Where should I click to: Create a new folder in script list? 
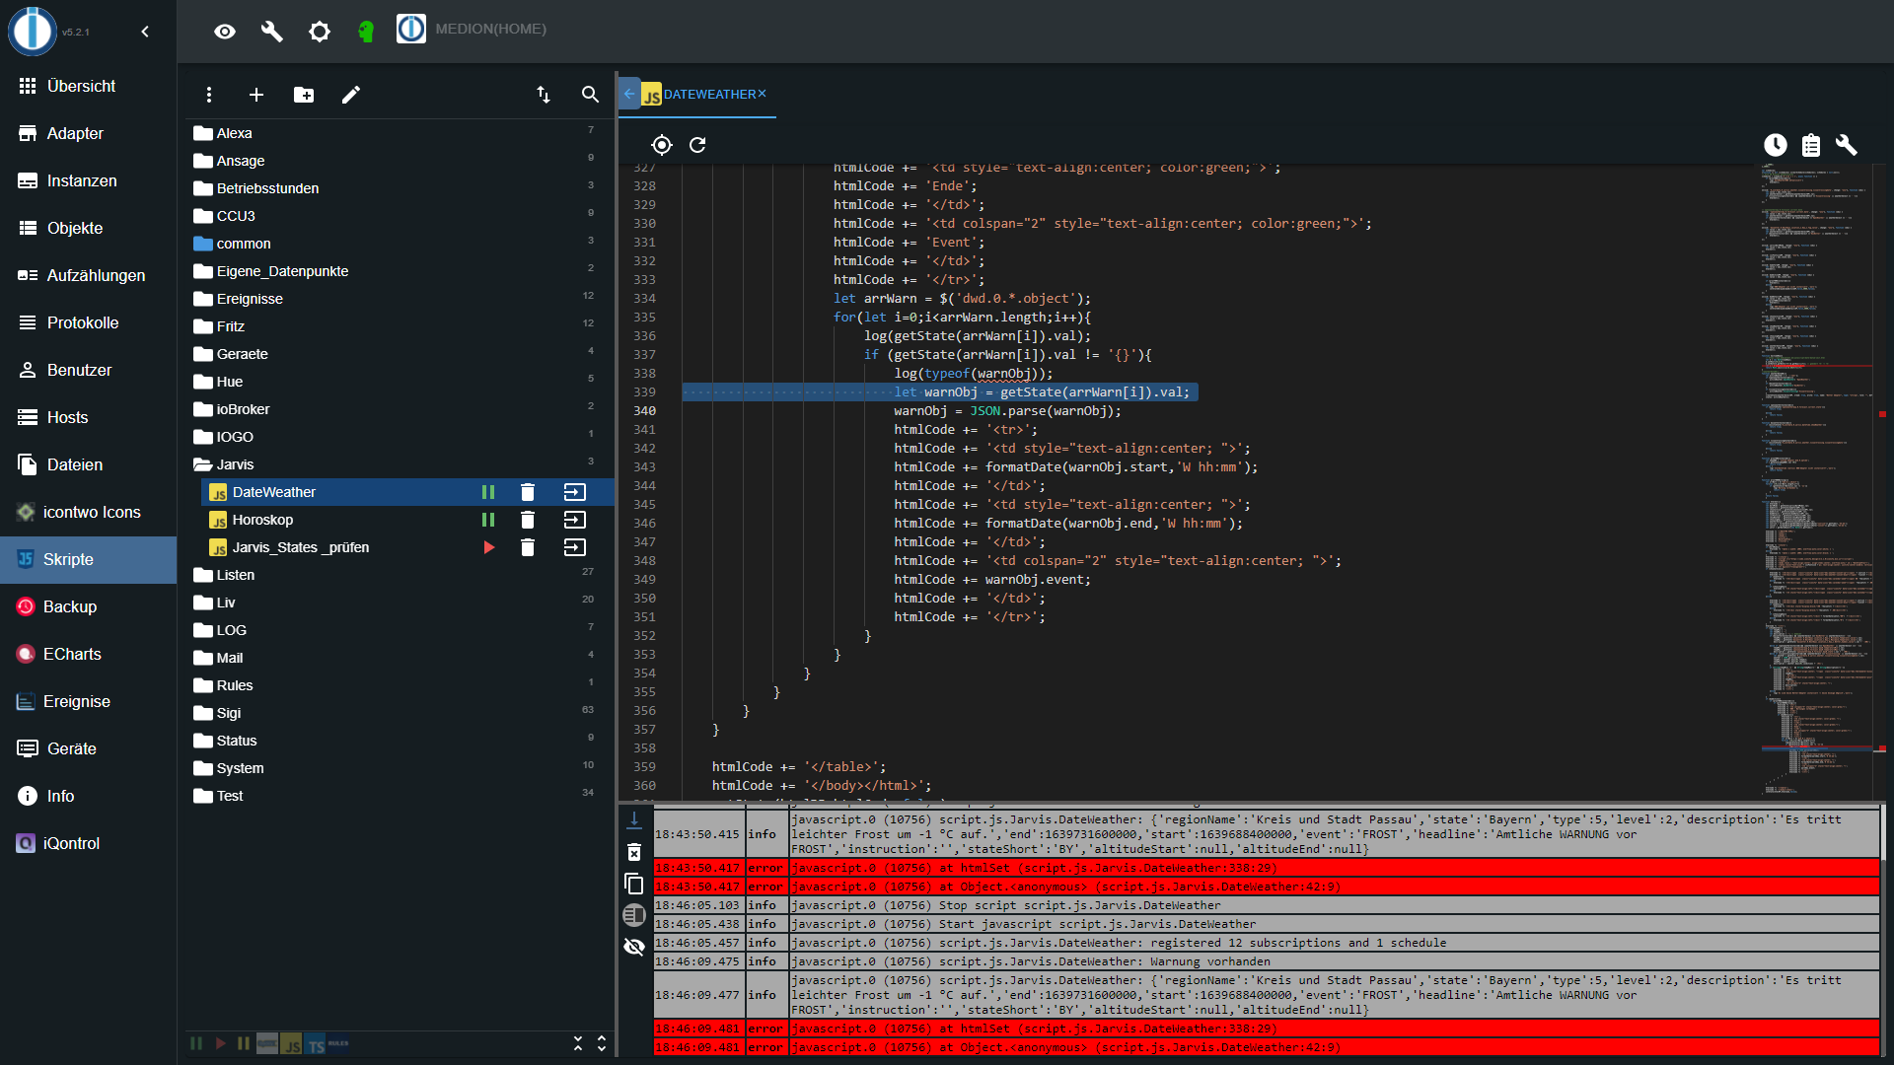(x=304, y=95)
